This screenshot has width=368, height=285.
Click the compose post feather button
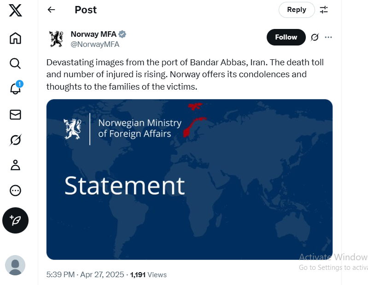15,221
